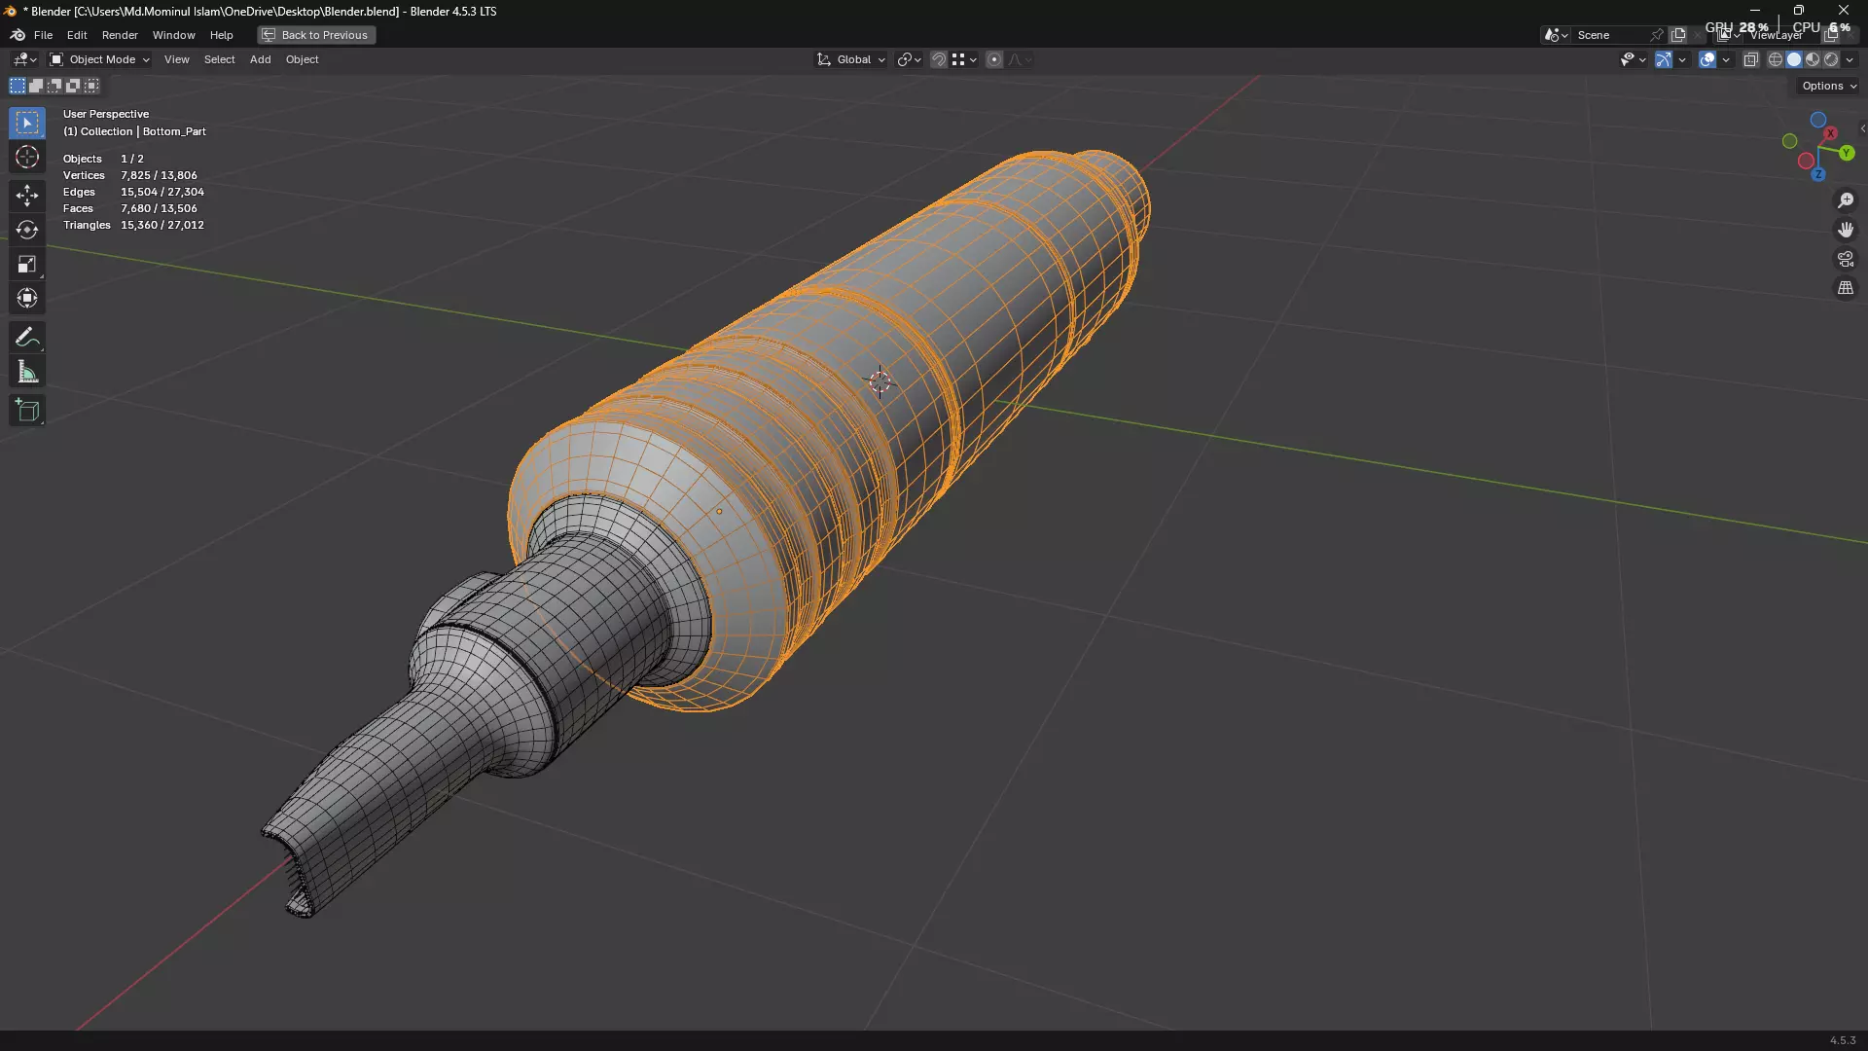This screenshot has width=1868, height=1051.
Task: Click the green Y axis on gizmo
Action: click(1847, 154)
